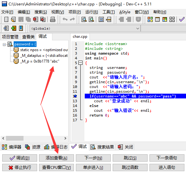Click the Find magnifier toolbar icon
The image size is (186, 174).
(84, 19)
